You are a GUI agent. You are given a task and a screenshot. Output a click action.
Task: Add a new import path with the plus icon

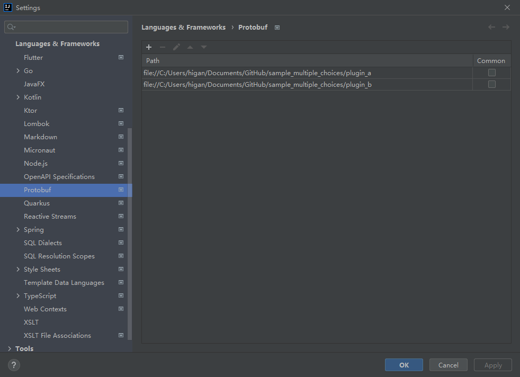pyautogui.click(x=149, y=47)
